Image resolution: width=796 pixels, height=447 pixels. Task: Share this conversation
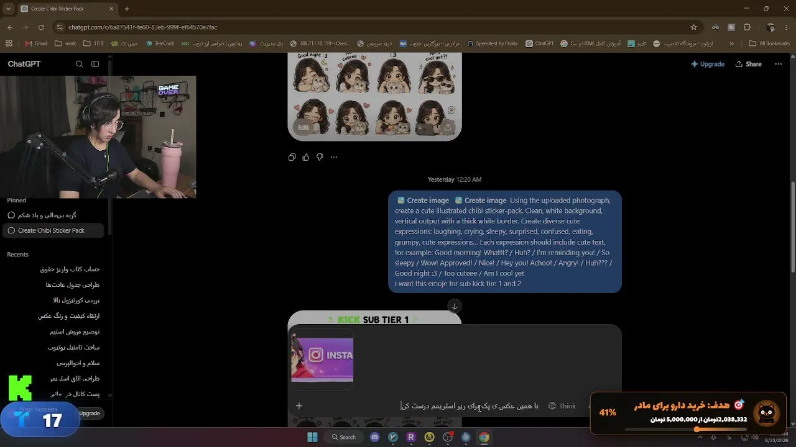click(748, 64)
